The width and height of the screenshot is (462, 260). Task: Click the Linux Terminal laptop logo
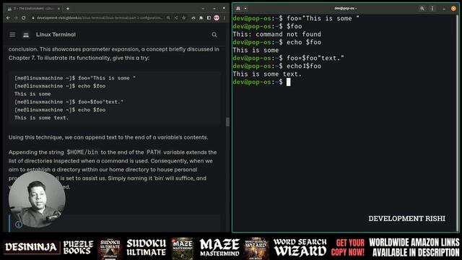click(26, 35)
